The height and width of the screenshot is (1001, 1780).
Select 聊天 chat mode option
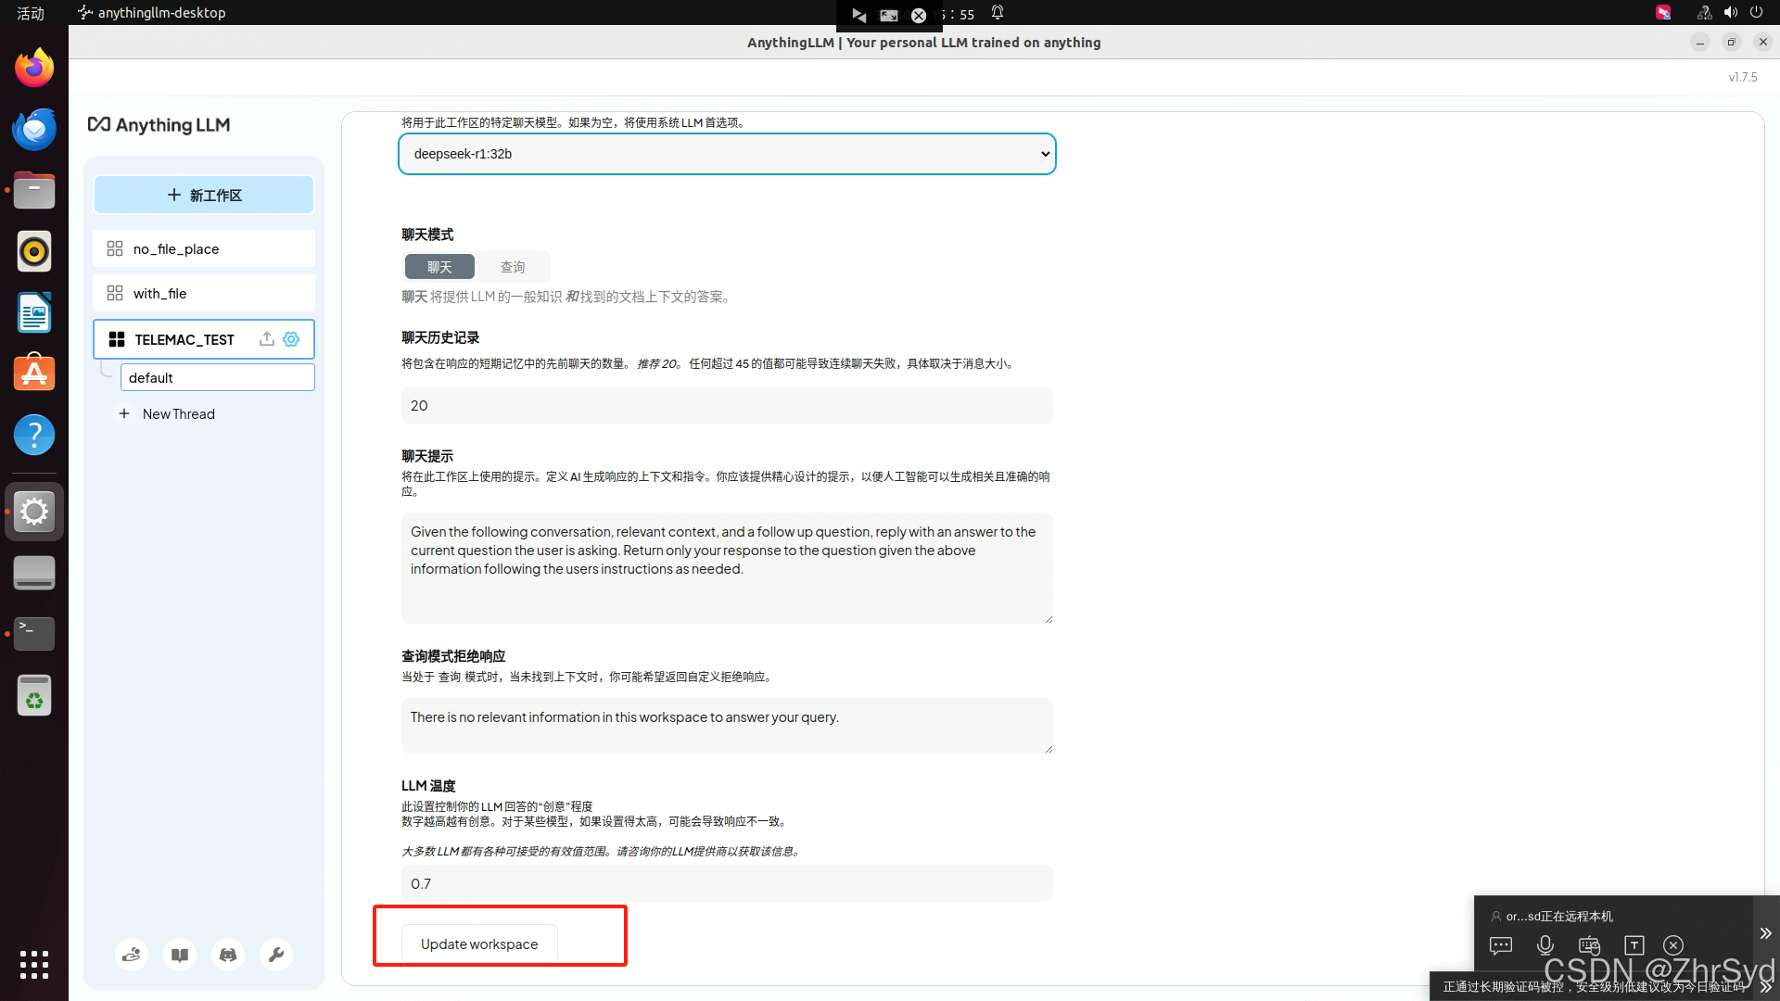[439, 267]
